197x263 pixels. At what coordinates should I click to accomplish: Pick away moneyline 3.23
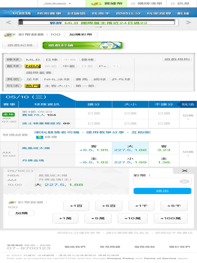[x=164, y=148]
